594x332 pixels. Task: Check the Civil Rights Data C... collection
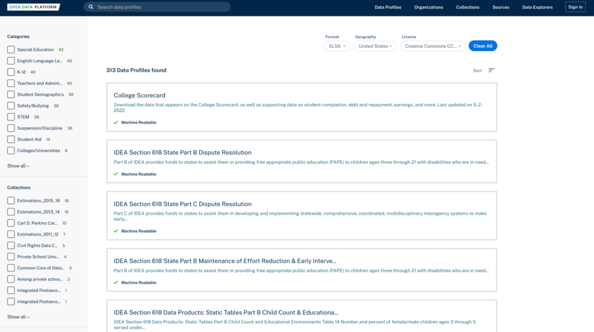[11, 245]
